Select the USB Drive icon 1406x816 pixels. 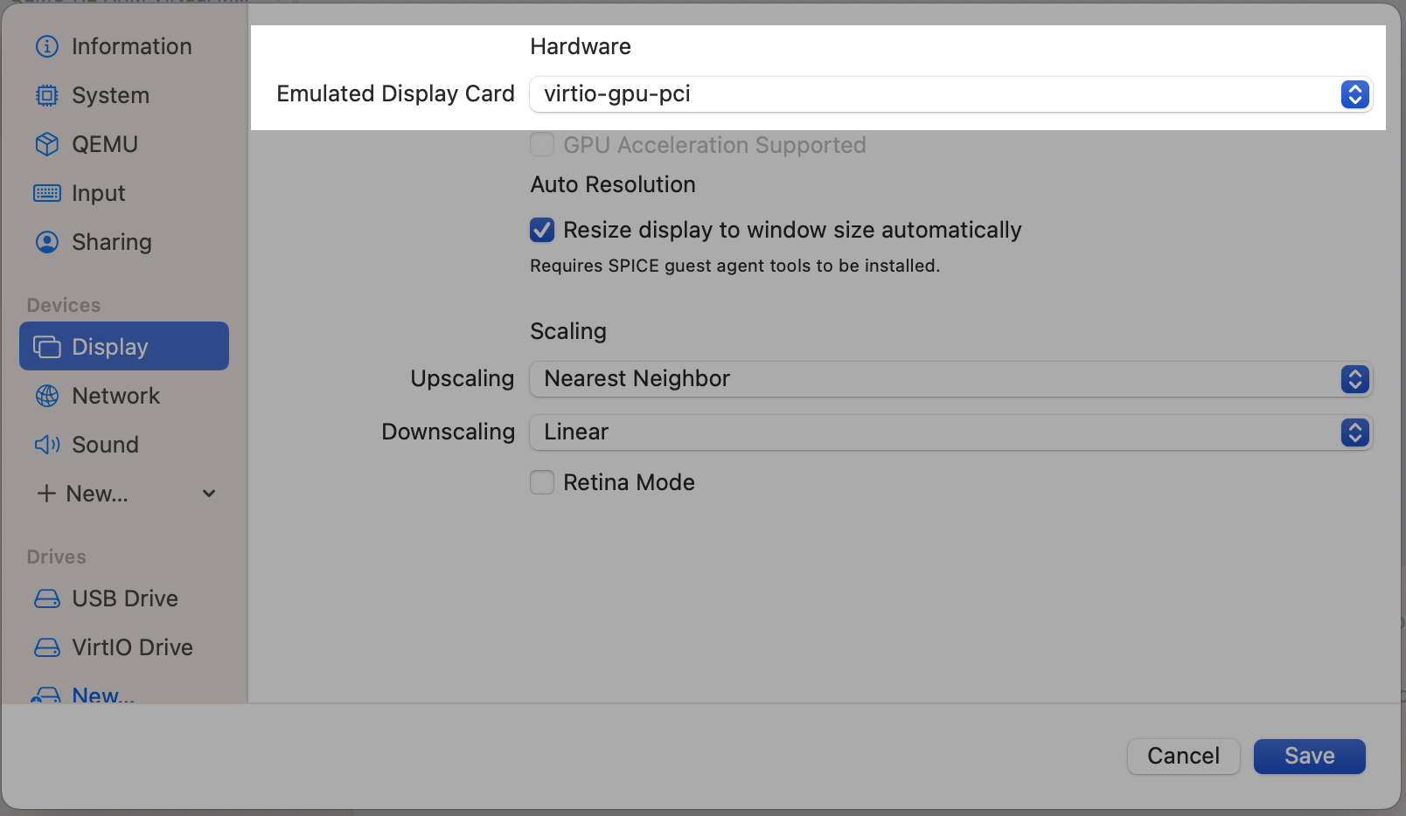coord(46,598)
